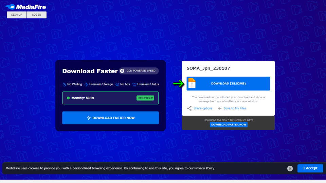This screenshot has width=326, height=183.
Task: Click the lightning icon on Download Faster Now
Action: pyautogui.click(x=89, y=118)
